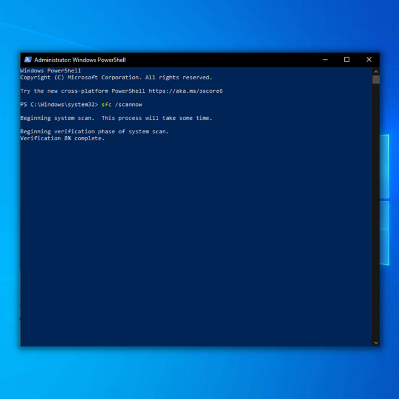Click 'This process will take some time.' text
This screenshot has height=399, width=399.
[x=157, y=118]
